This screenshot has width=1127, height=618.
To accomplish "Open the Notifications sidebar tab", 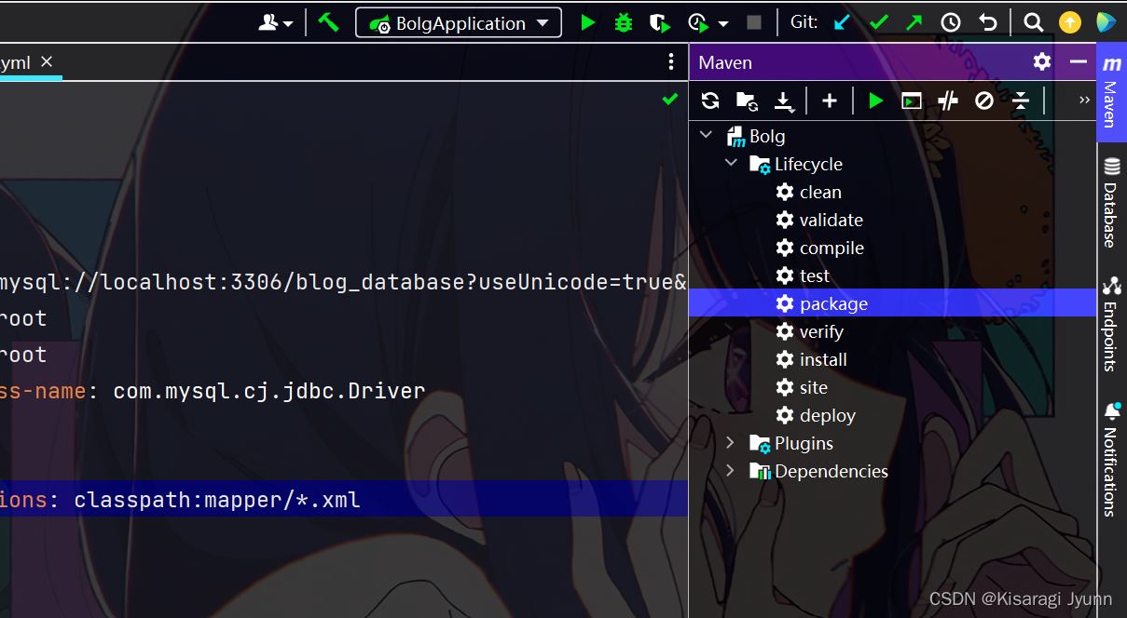I will (1110, 458).
